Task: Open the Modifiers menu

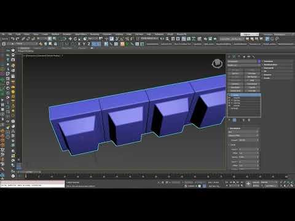Action: tap(55, 34)
